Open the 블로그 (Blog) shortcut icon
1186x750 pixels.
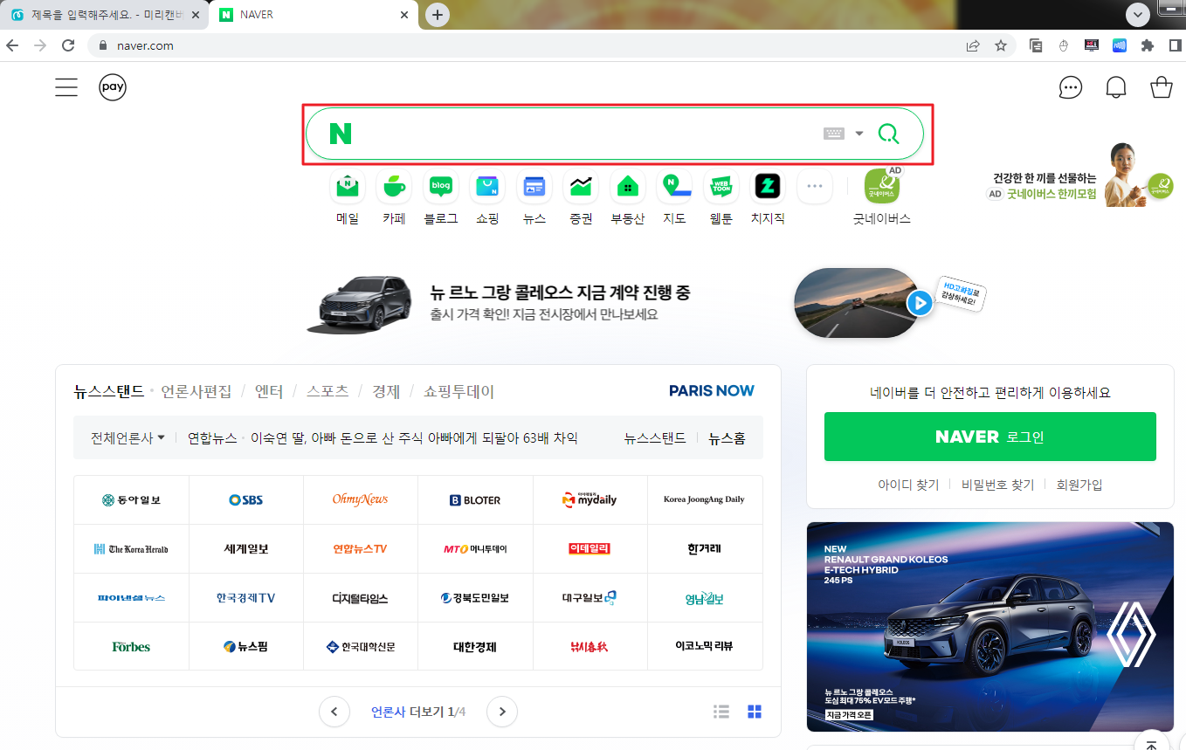coord(441,186)
